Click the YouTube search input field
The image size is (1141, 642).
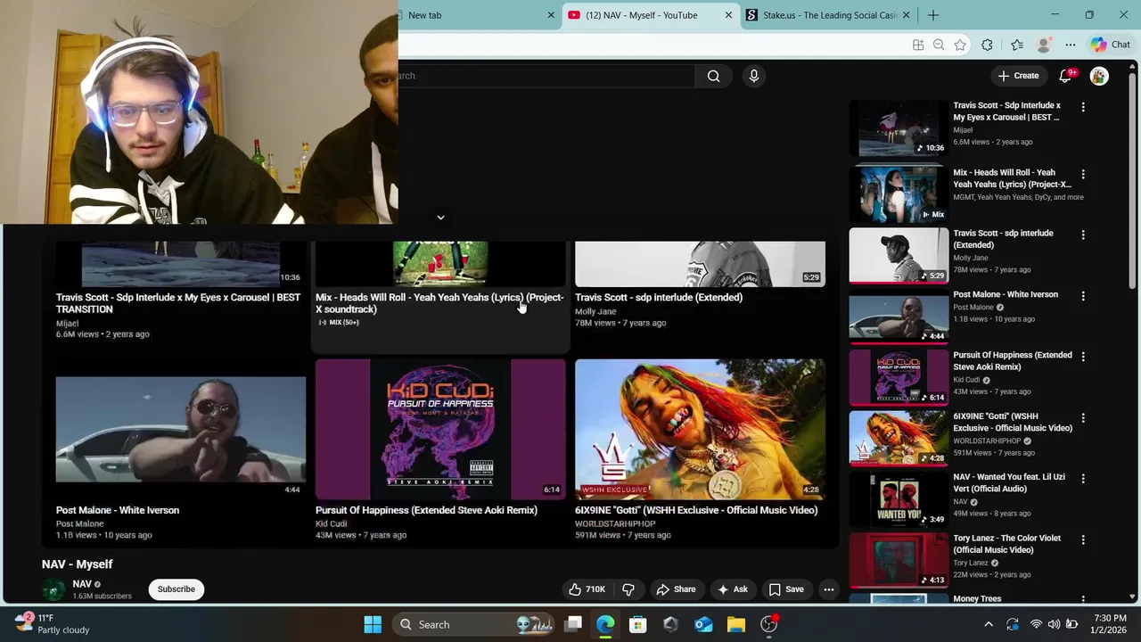546,76
